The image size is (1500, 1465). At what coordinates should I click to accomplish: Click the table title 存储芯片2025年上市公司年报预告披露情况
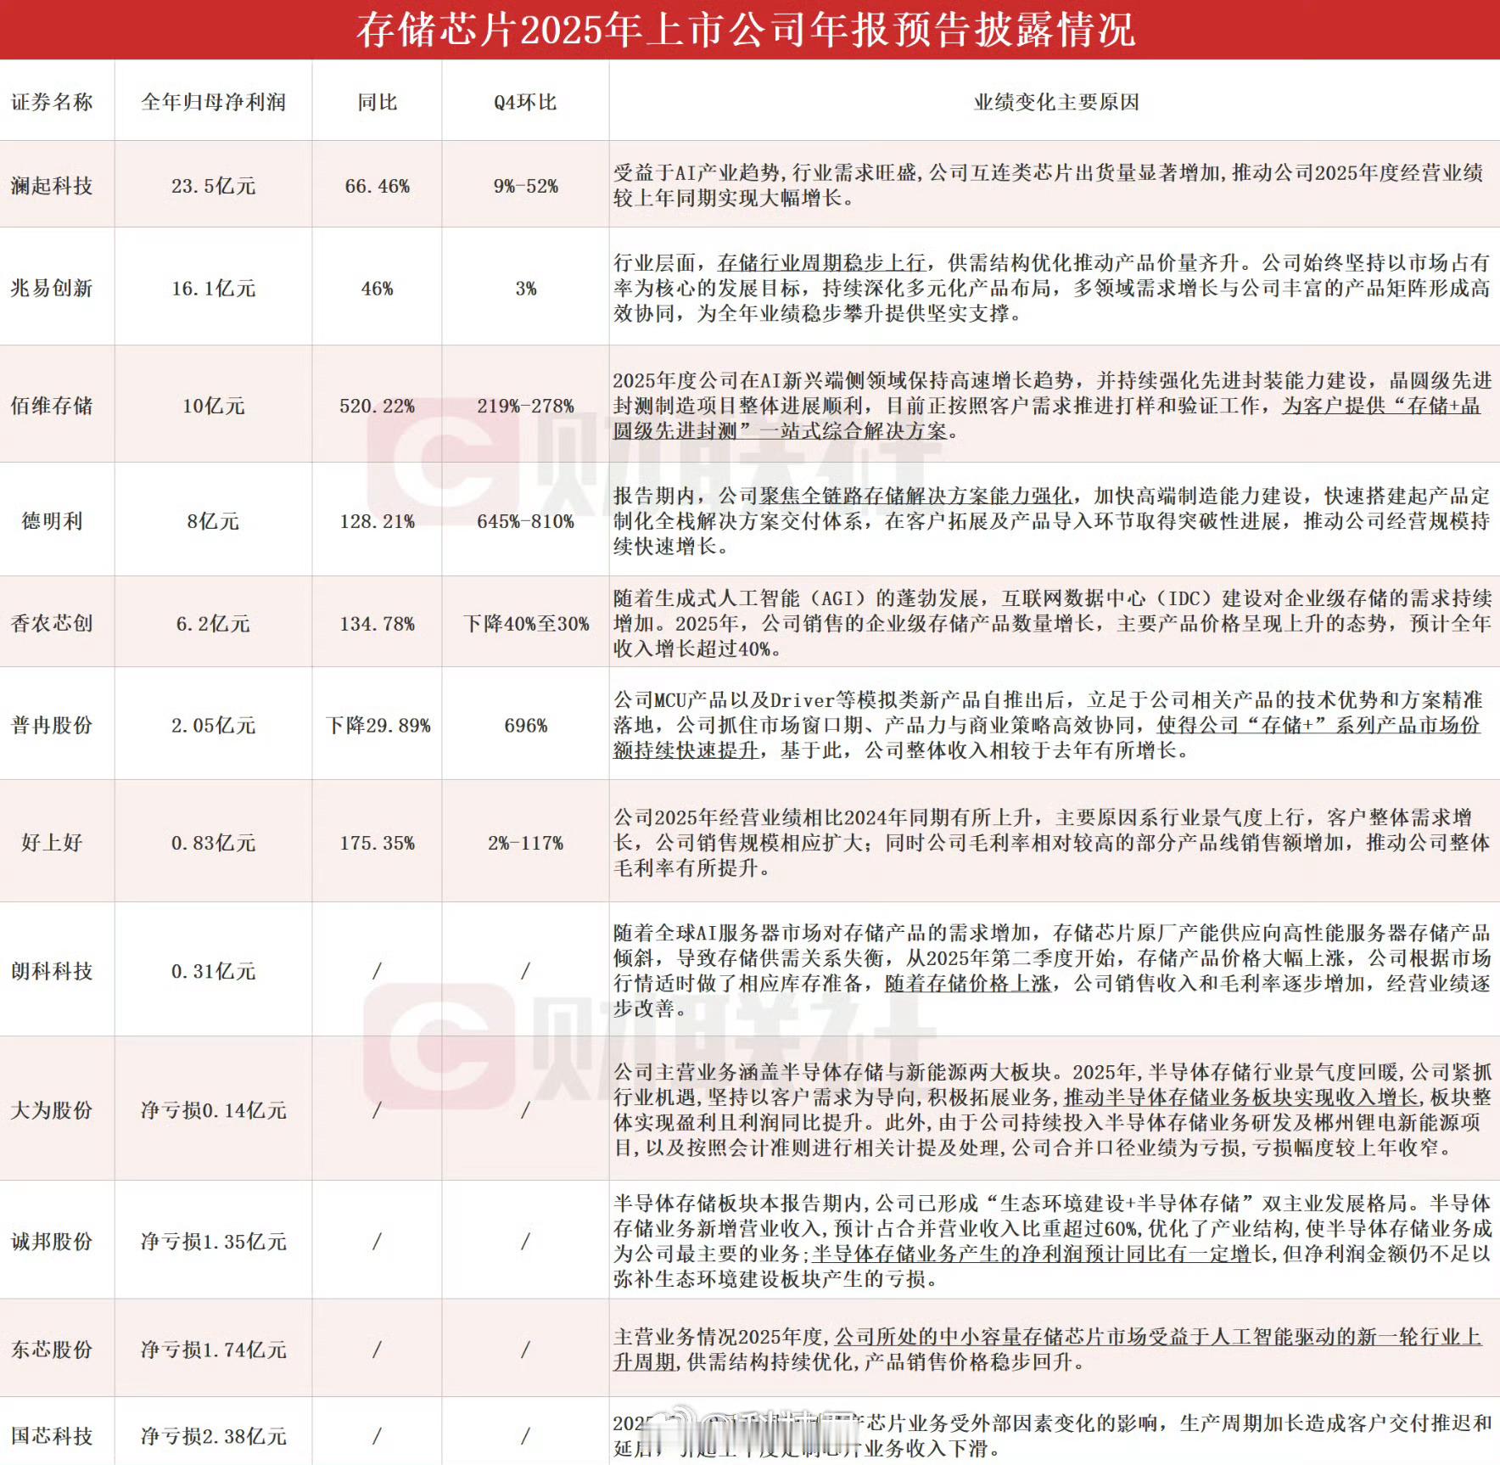[x=749, y=28]
